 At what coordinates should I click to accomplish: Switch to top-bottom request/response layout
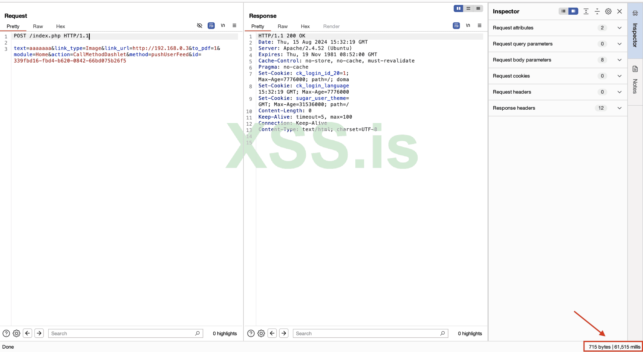point(468,8)
